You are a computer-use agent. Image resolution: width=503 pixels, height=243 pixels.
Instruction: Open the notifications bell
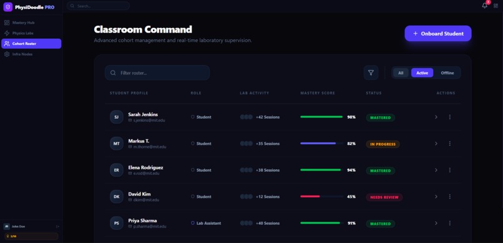[484, 6]
